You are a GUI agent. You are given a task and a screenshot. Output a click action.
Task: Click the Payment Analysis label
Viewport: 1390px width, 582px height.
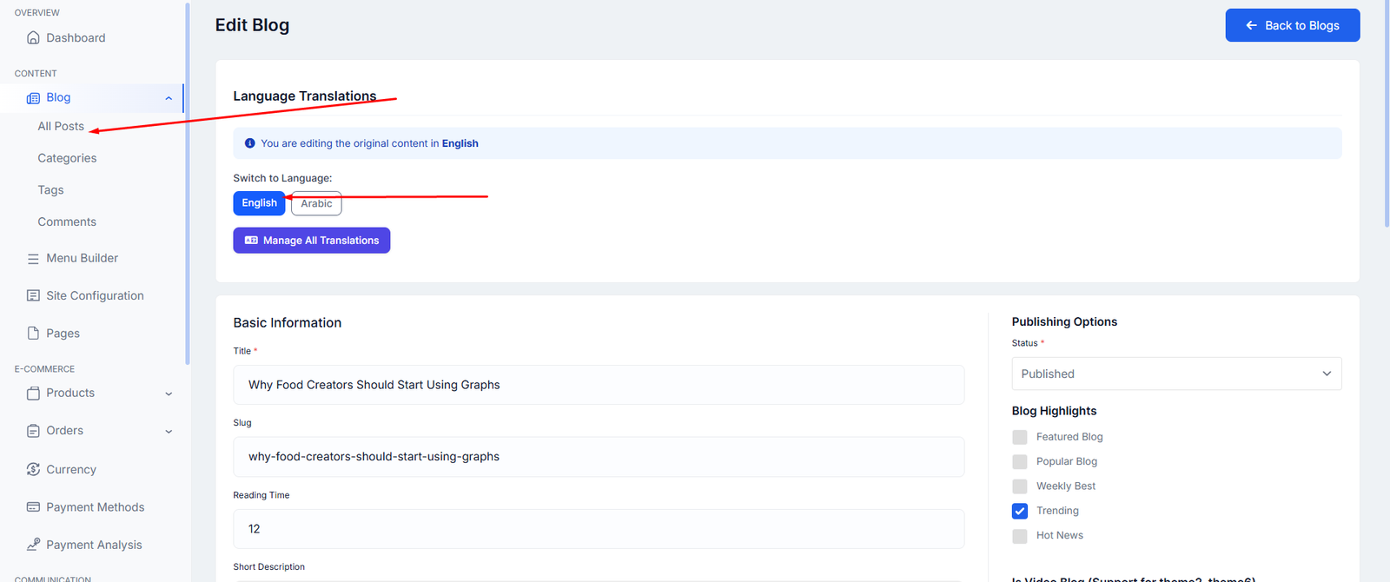point(94,545)
